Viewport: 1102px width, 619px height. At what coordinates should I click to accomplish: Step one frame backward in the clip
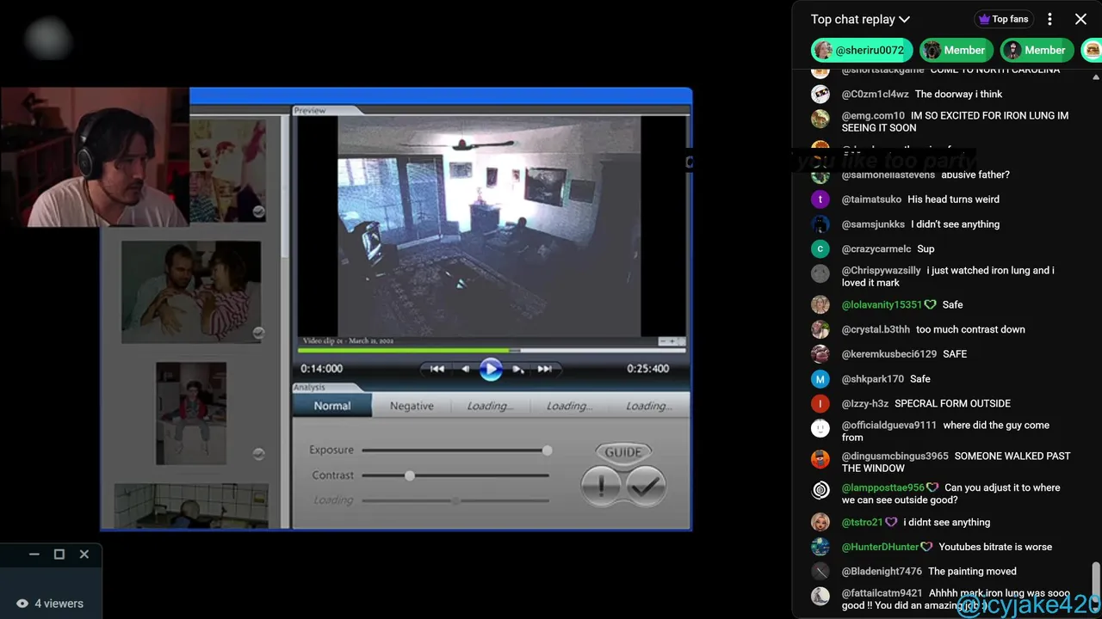[466, 369]
